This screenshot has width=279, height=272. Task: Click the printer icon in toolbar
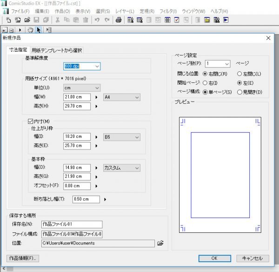(119, 20)
